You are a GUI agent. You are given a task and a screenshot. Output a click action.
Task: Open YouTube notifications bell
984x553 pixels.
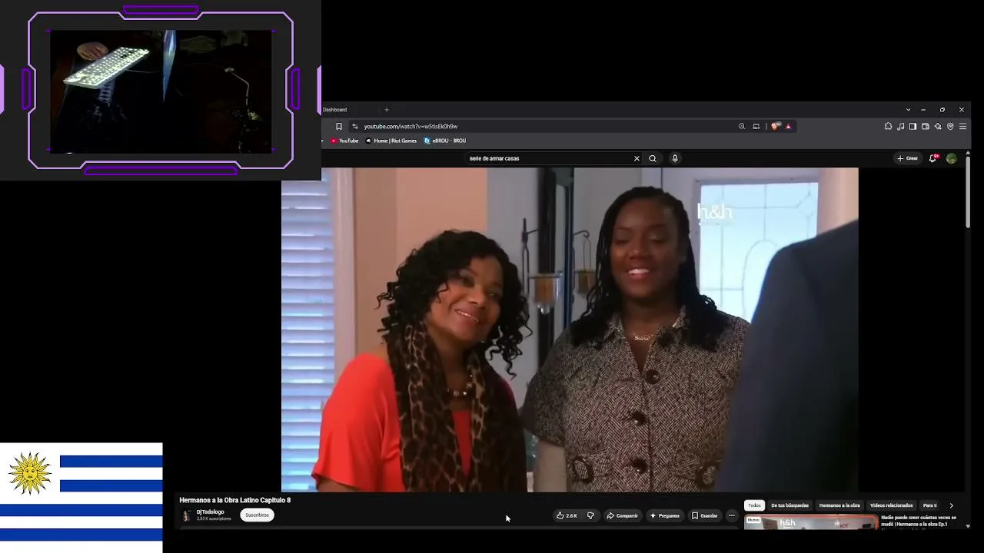(x=933, y=158)
